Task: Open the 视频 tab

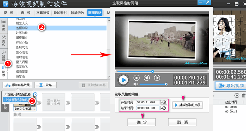Action: 8,13
